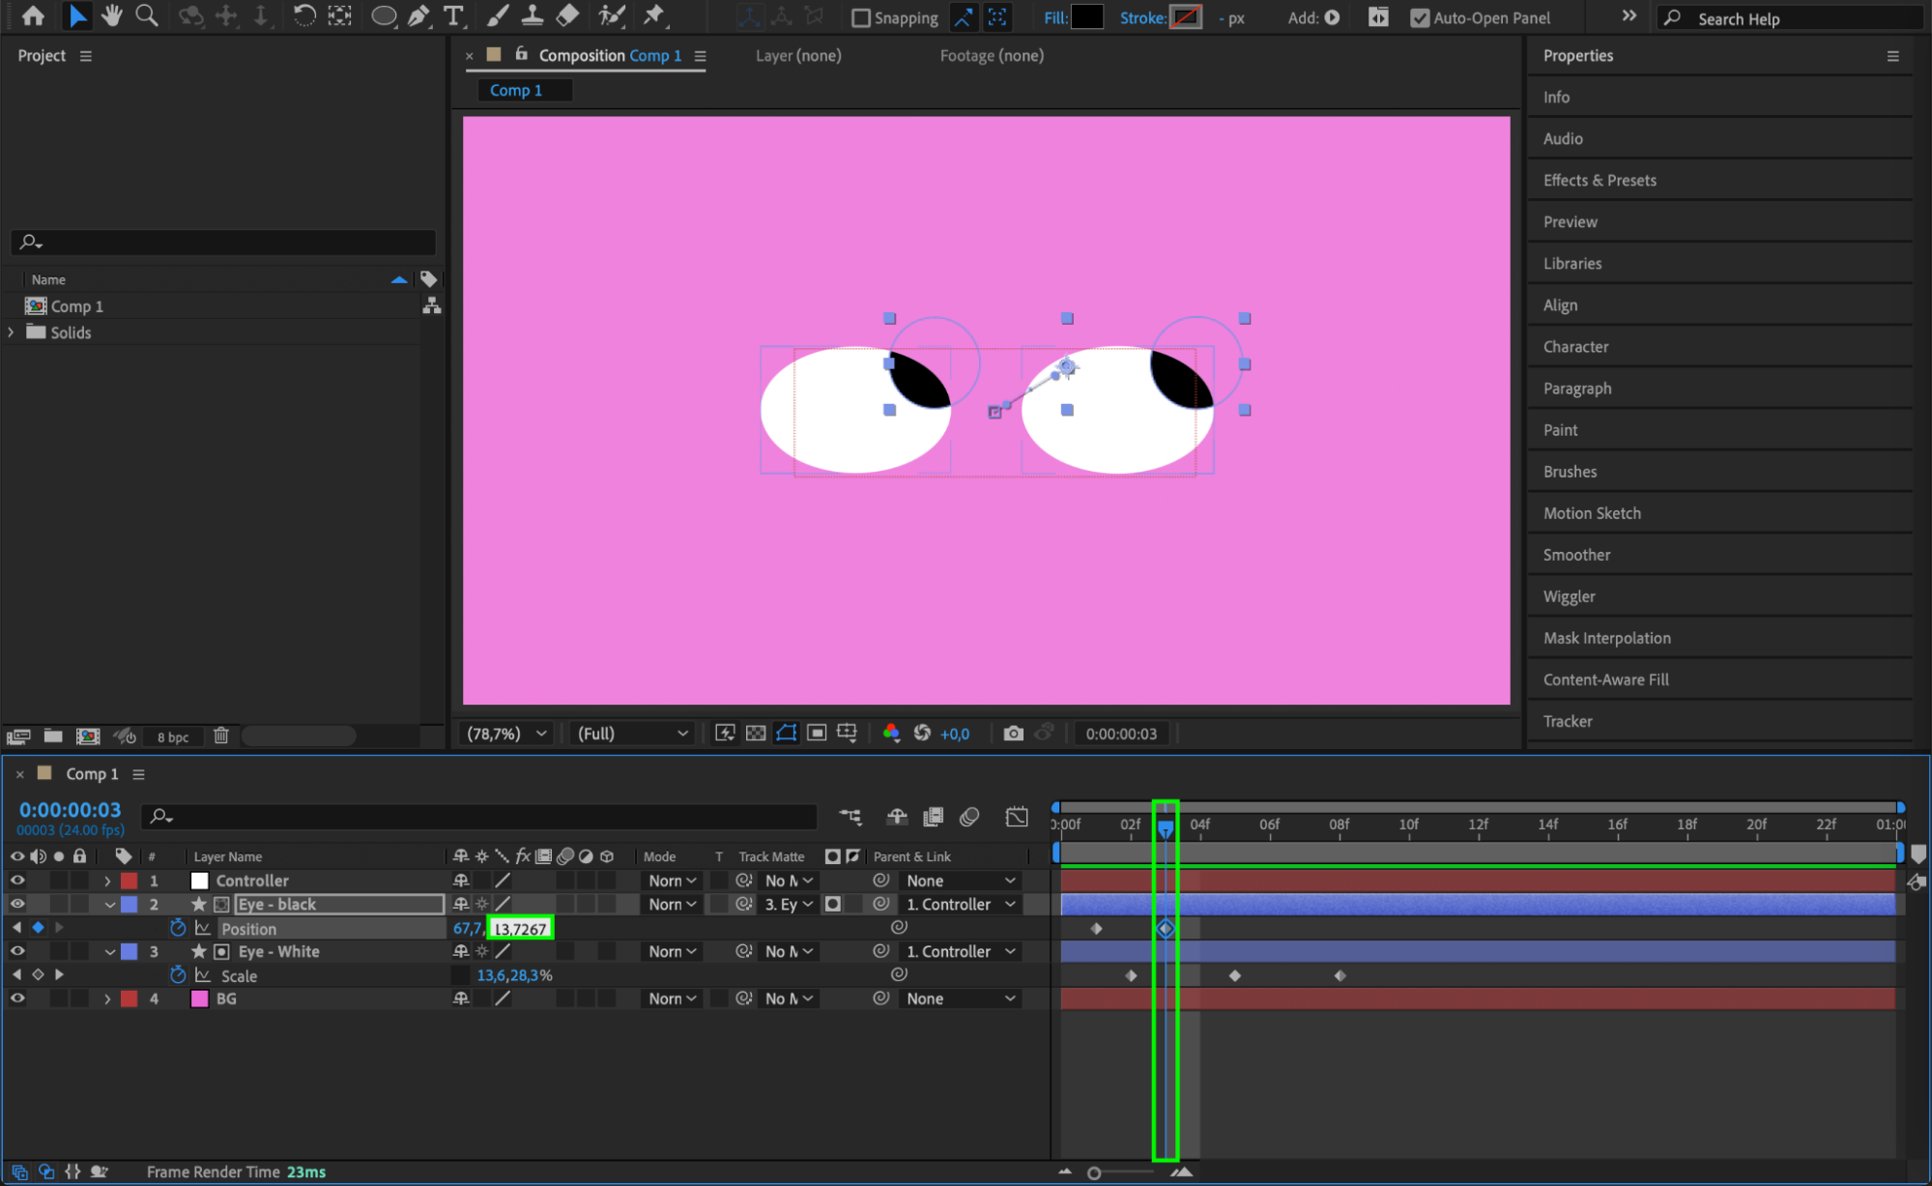The image size is (1932, 1186).
Task: Delete selected item with trash icon
Action: pos(221,737)
